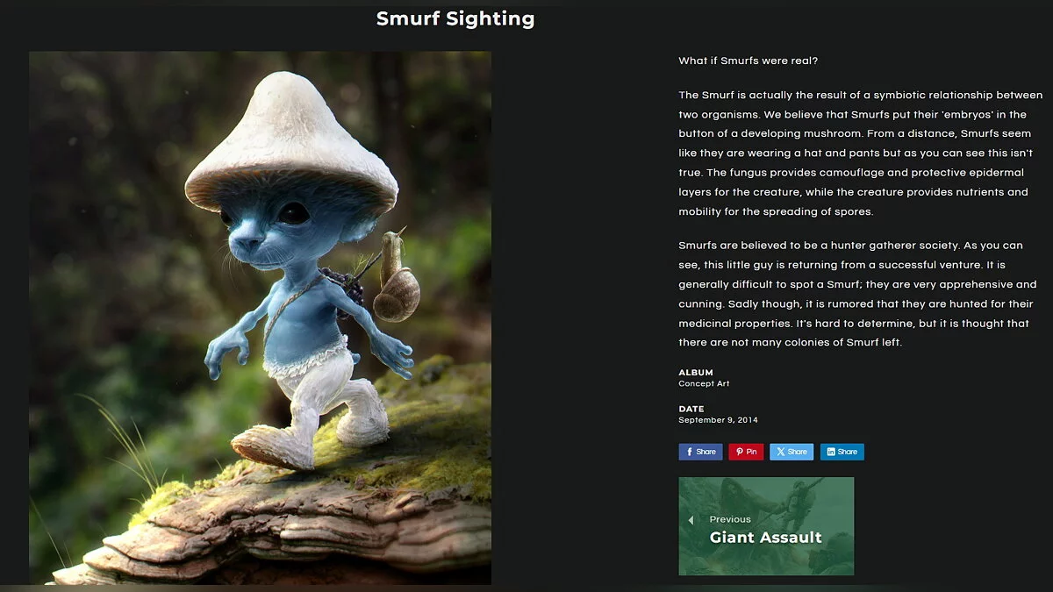Pin this artwork using Pin label
Image resolution: width=1053 pixels, height=592 pixels.
pos(752,453)
